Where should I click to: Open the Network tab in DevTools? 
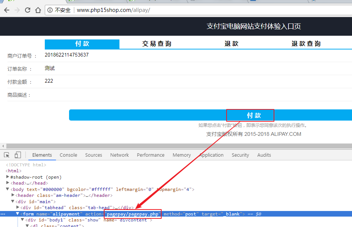point(119,155)
